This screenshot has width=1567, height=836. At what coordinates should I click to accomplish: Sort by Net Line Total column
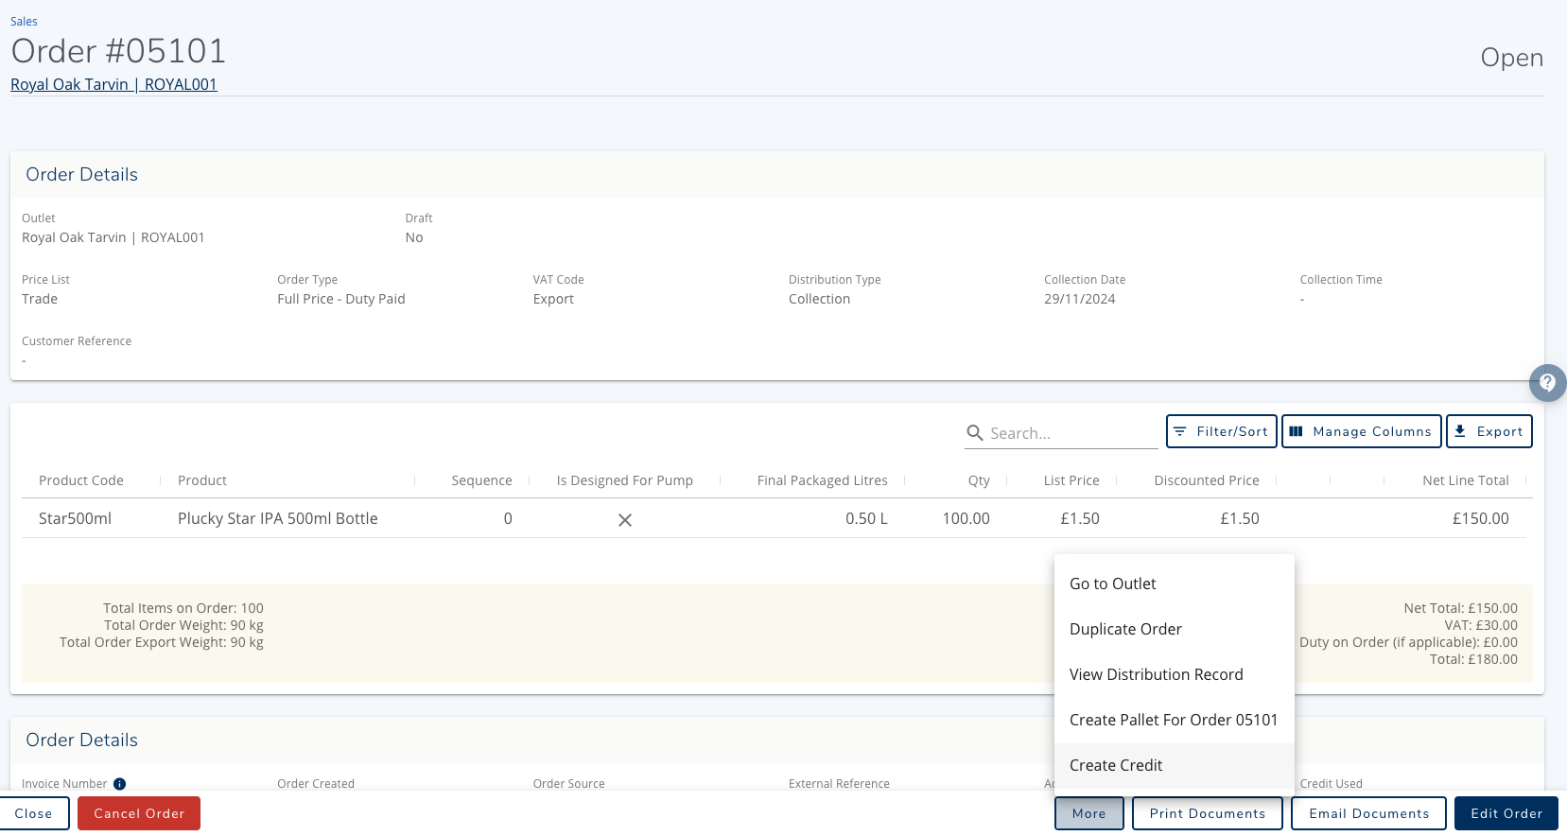coord(1466,480)
